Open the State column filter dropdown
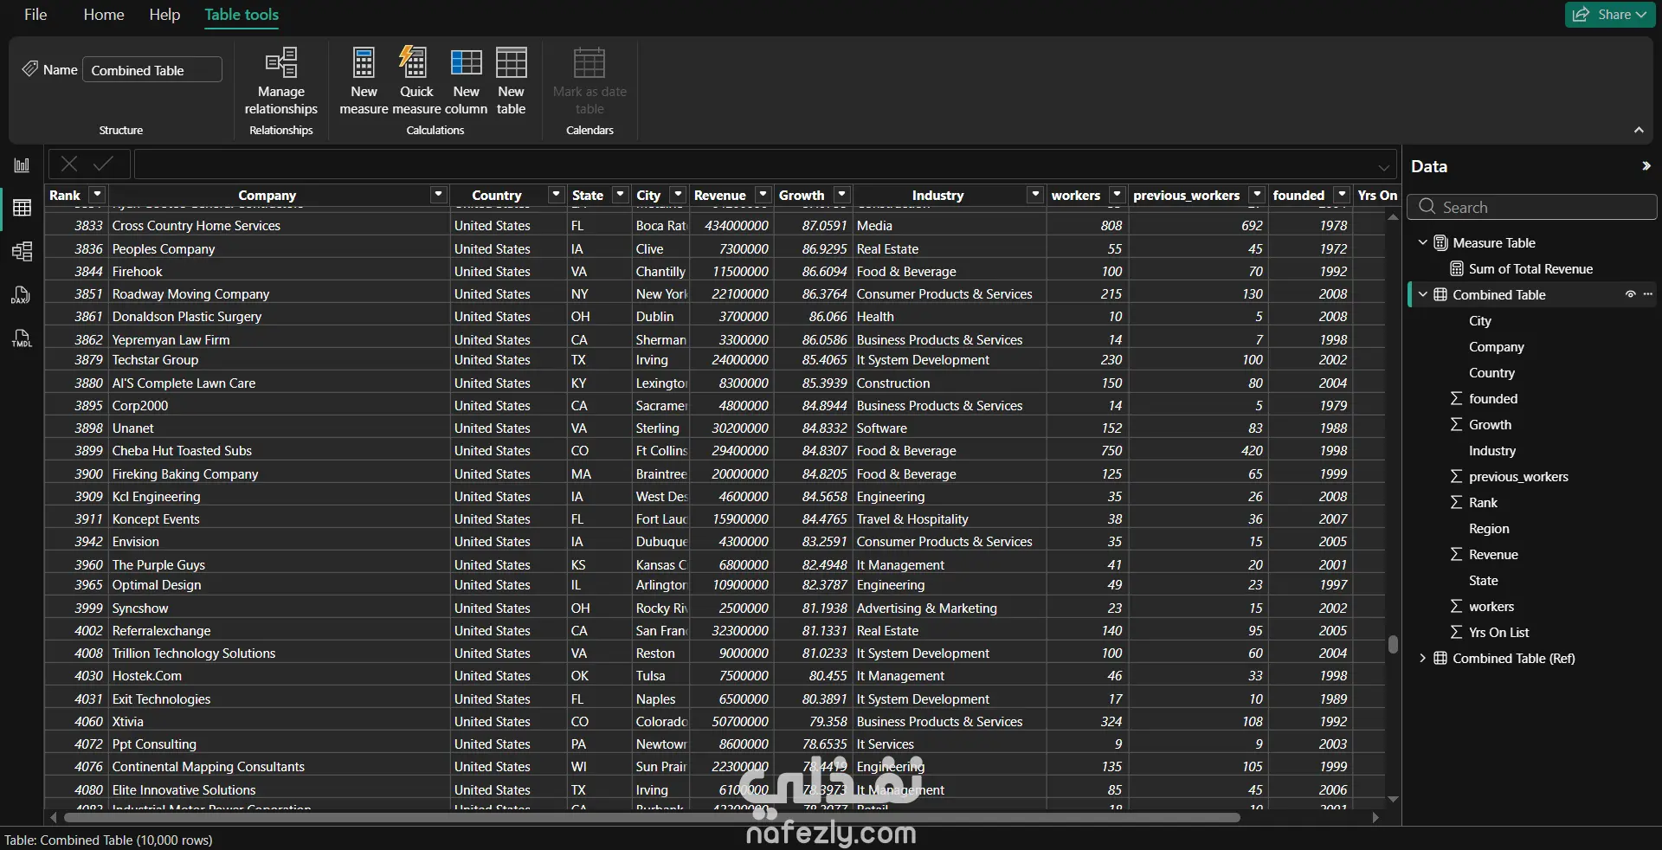 point(620,195)
